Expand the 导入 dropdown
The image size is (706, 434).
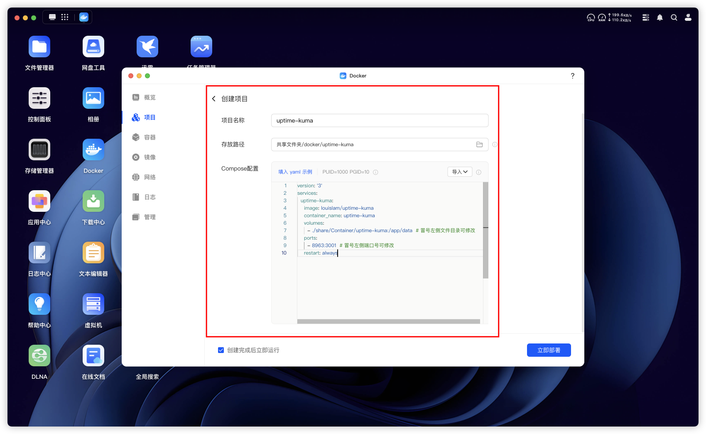pos(460,172)
